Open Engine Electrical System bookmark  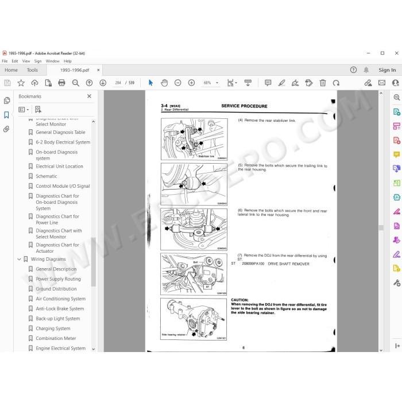coord(60,349)
